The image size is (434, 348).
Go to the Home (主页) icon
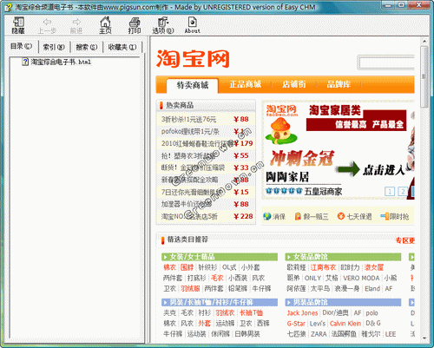105,22
